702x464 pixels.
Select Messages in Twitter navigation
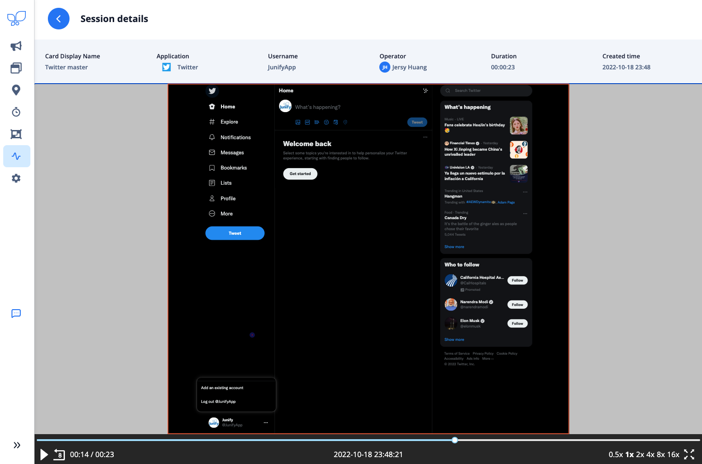click(x=226, y=153)
